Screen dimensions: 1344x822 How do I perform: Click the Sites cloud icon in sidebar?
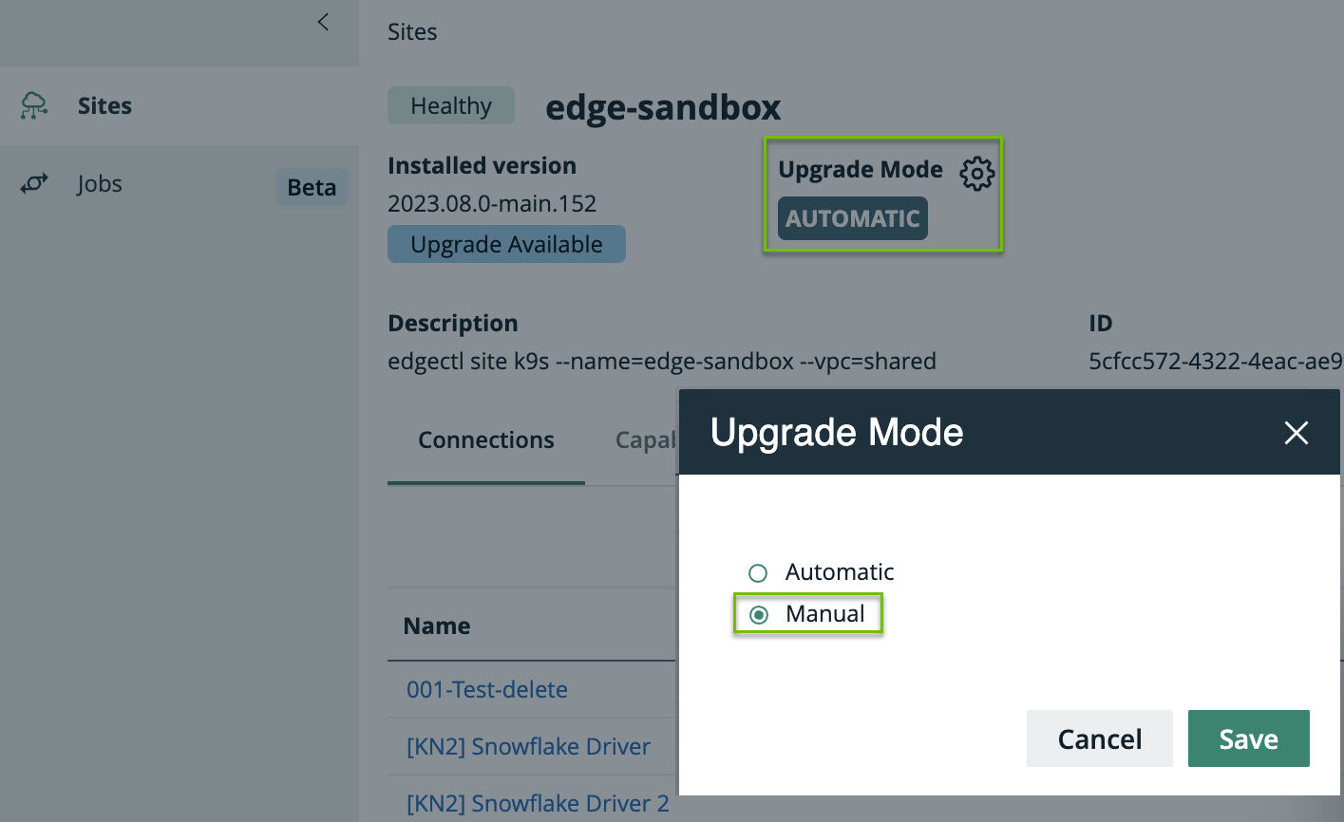pos(34,105)
